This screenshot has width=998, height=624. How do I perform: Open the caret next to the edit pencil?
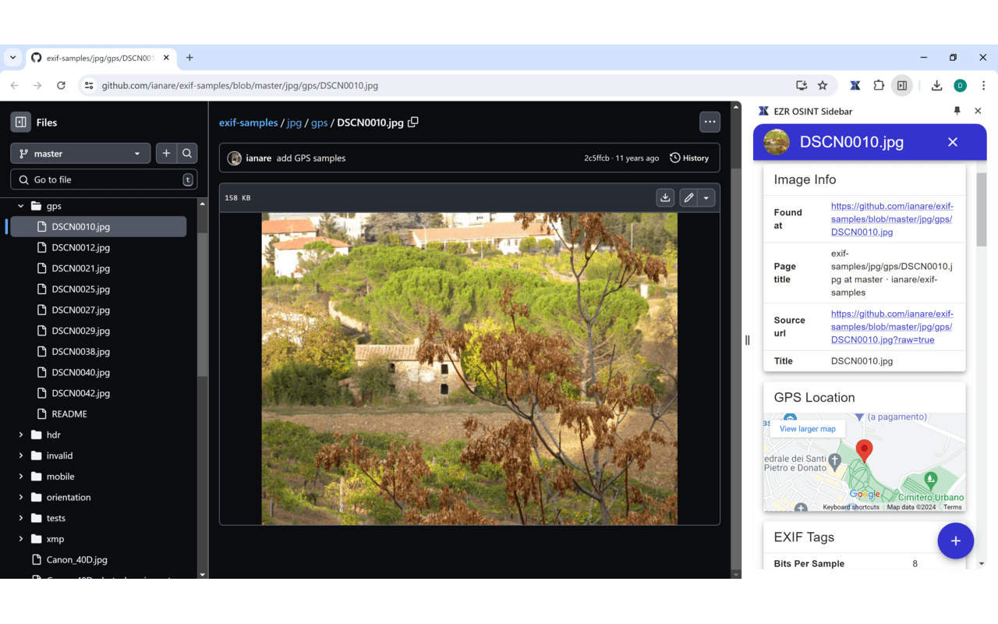(705, 197)
